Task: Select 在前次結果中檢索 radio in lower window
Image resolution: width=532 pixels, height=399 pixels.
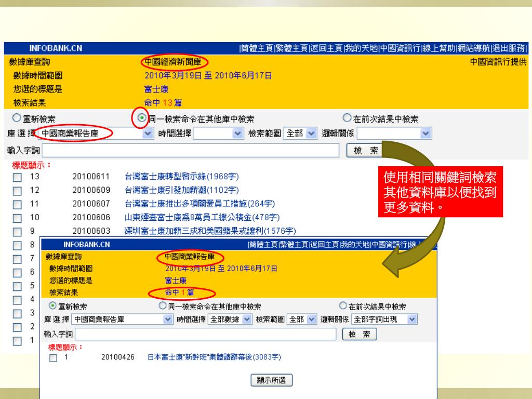Action: (343, 305)
